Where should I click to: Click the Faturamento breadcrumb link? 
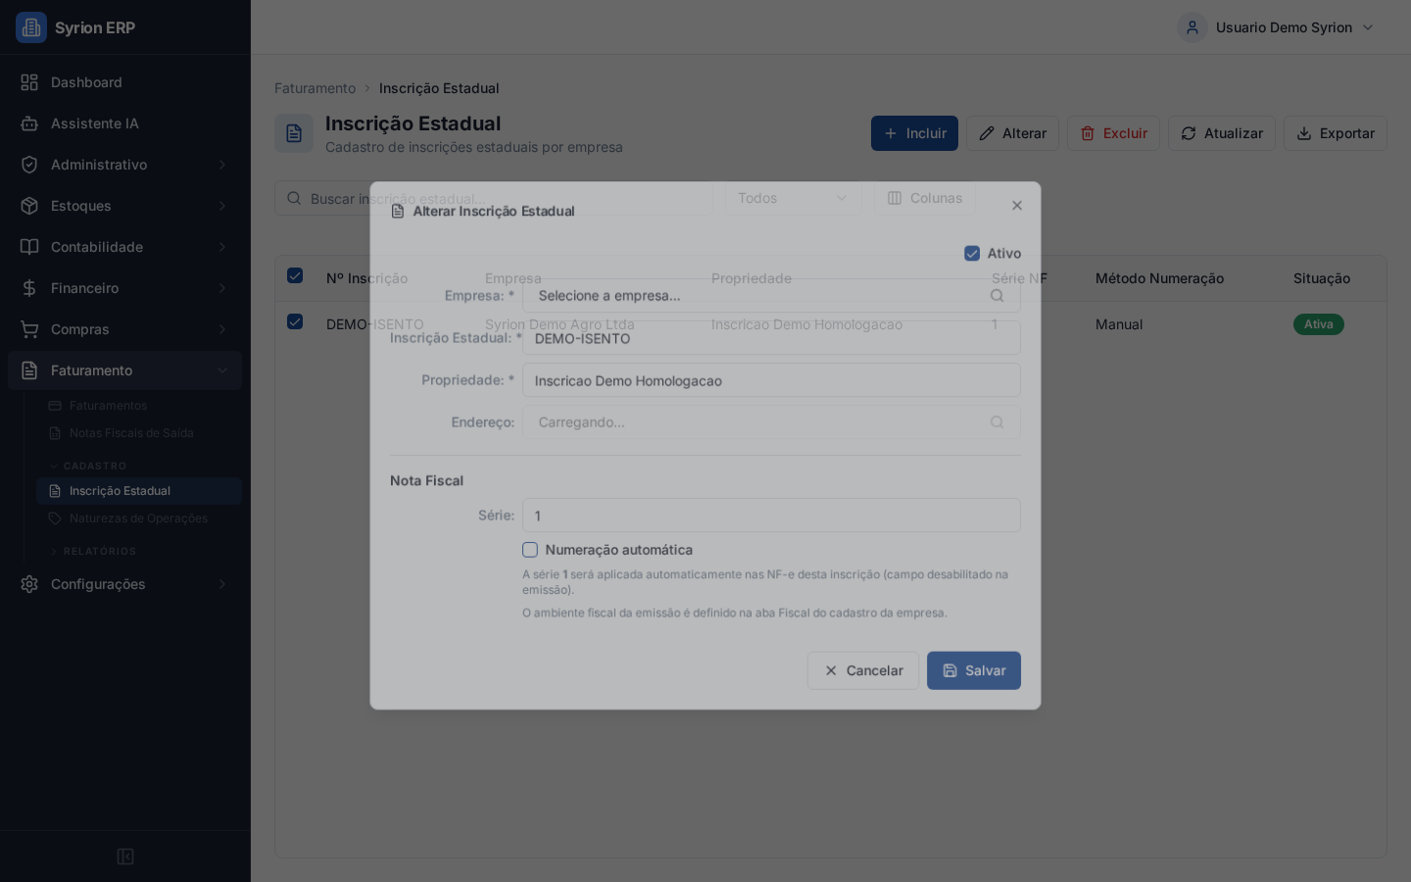(316, 88)
